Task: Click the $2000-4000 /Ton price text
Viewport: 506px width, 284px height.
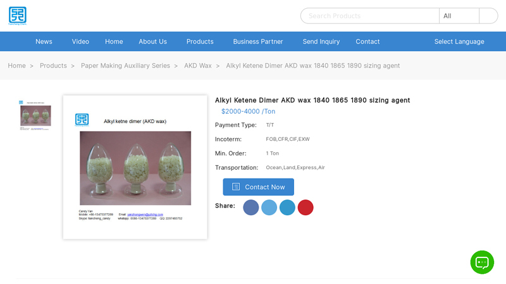Action: 248,112
